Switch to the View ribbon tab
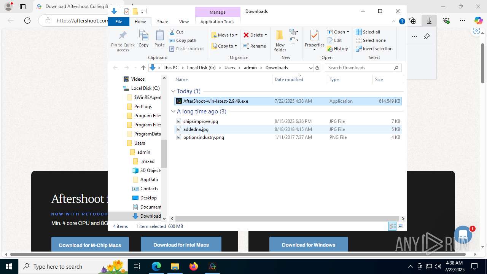 (184, 22)
